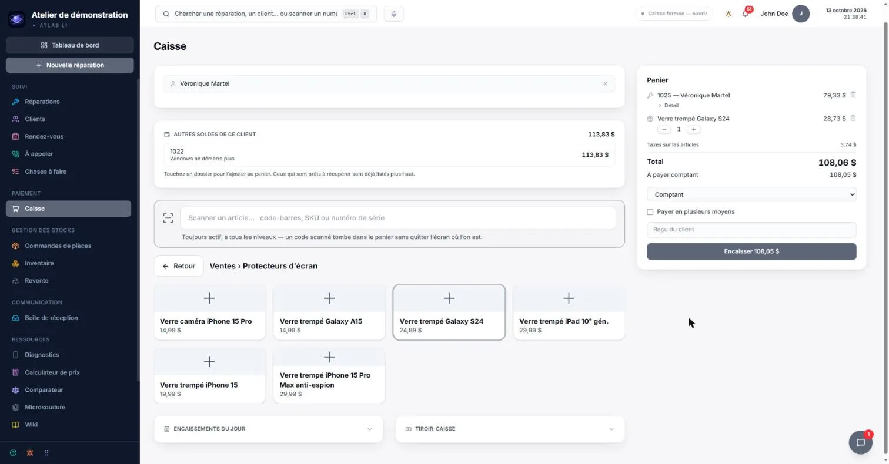Add balance 1022 Windows ne démarre plus
889x464 pixels.
(389, 155)
